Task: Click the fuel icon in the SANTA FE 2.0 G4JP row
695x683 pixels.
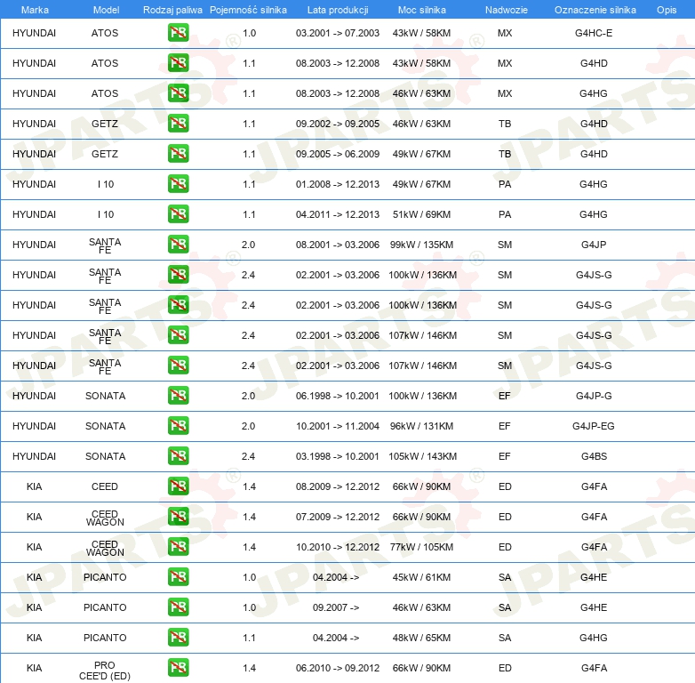Action: [178, 245]
